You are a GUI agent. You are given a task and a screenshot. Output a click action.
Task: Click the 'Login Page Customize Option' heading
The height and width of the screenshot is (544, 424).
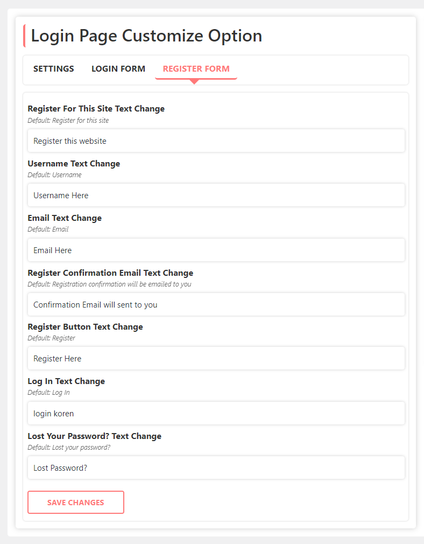pos(146,36)
